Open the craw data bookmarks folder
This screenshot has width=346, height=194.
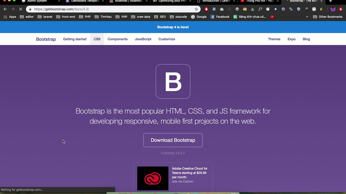(x=141, y=17)
